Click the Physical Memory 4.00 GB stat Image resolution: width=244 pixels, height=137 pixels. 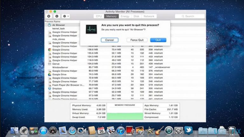89,105
